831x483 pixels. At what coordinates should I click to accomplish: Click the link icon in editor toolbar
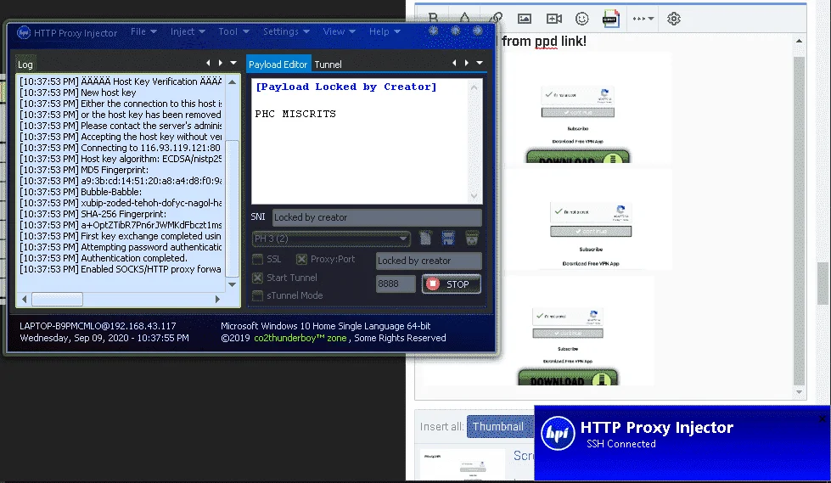(x=497, y=18)
